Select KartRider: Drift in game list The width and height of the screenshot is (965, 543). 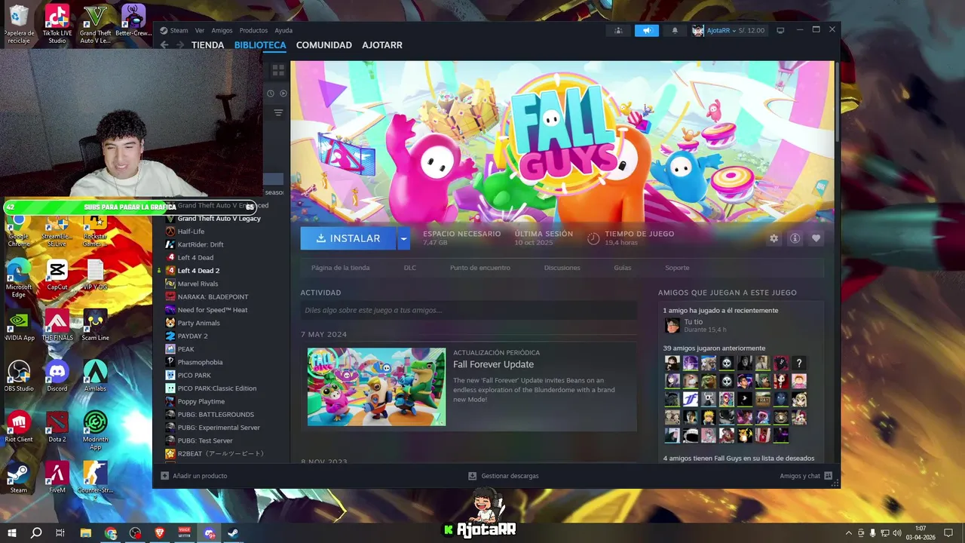pos(201,244)
